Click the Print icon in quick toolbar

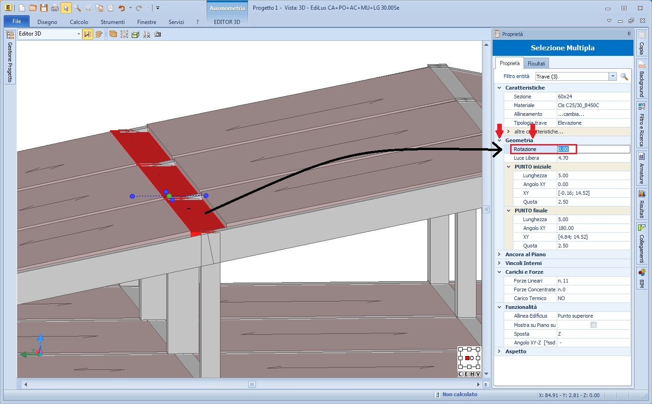[x=55, y=8]
